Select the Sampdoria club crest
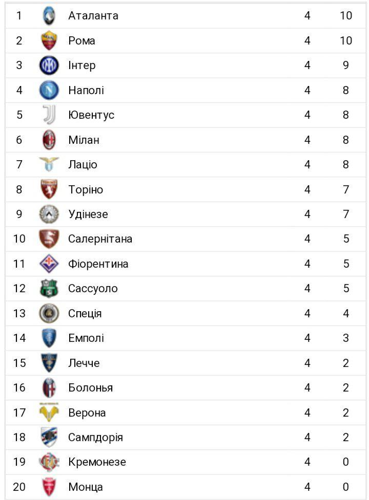369x500 pixels. (49, 438)
